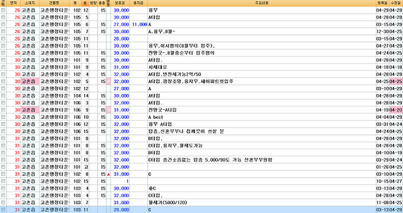The width and height of the screenshot is (403, 213).
Task: Click the blue 11,000 융자금 value
Action: click(139, 25)
